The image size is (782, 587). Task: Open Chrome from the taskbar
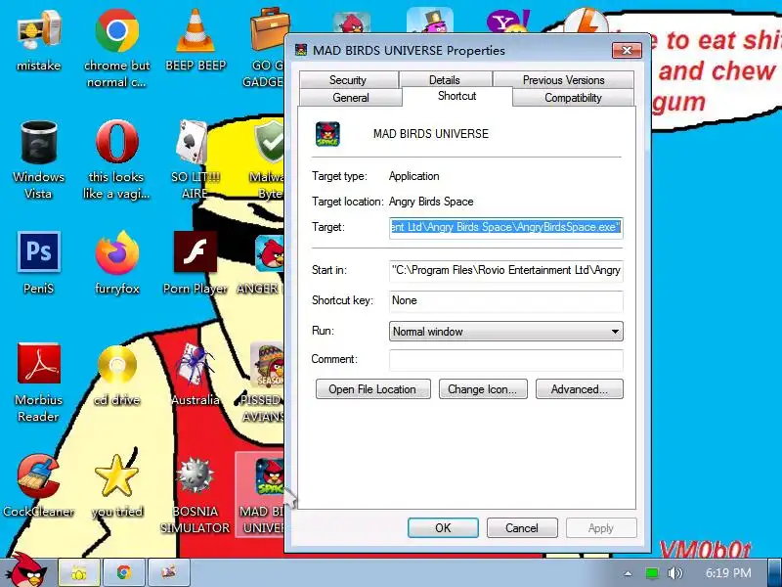(x=124, y=572)
